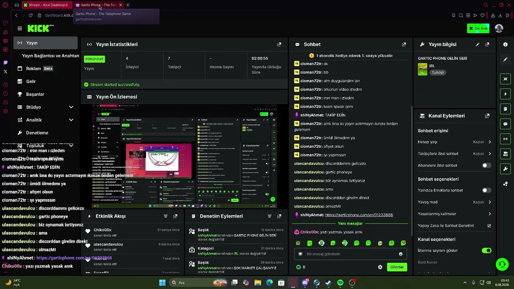Click the Turkish language tag
This screenshot has height=289, width=514.
click(x=438, y=73)
